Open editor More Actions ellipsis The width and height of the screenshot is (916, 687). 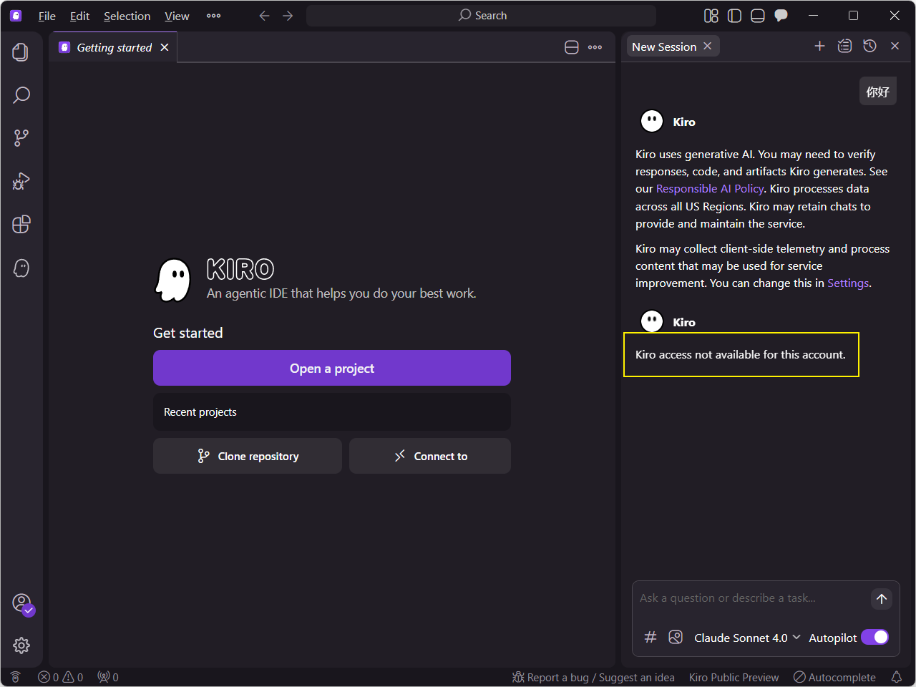[595, 47]
